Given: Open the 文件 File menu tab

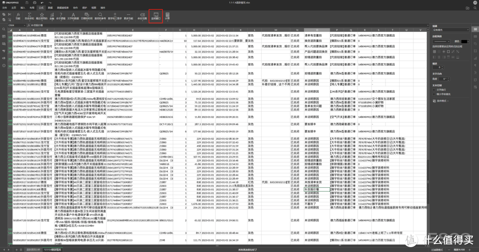Looking at the screenshot, I should [4, 8].
